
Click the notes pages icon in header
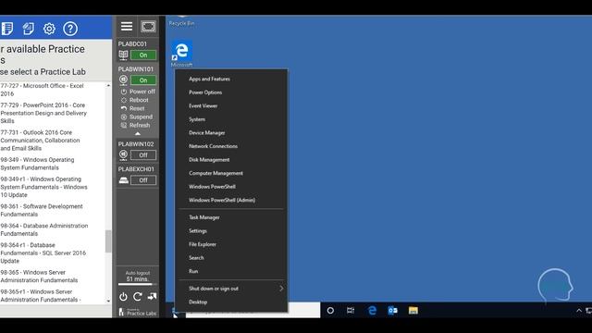pyautogui.click(x=28, y=29)
